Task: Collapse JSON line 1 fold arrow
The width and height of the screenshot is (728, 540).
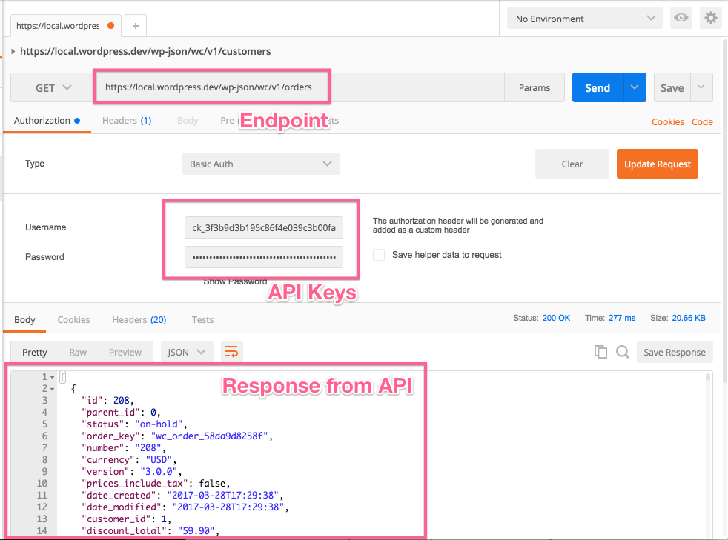Action: point(52,377)
